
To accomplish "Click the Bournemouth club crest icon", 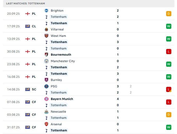I will point(46,55).
